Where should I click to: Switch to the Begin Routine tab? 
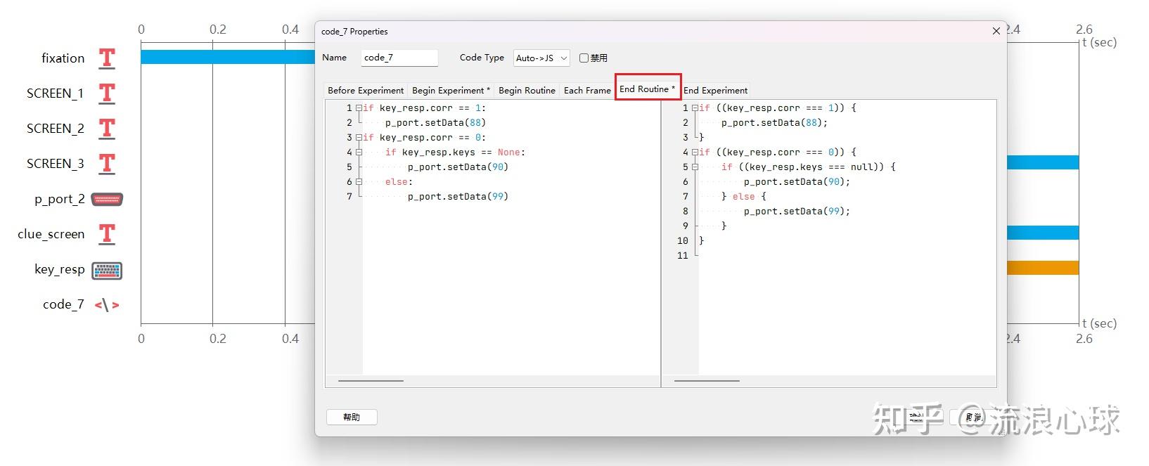click(x=527, y=90)
